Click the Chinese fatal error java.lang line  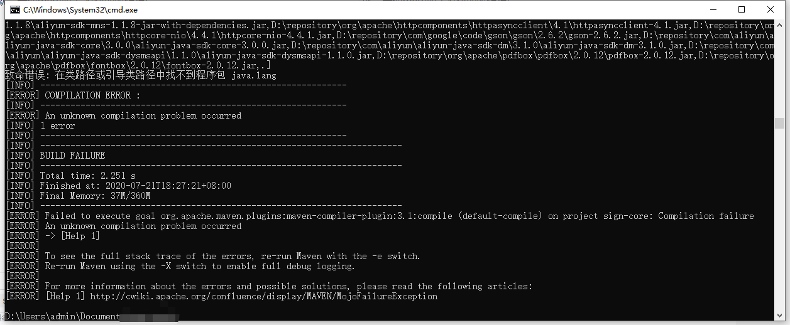(141, 75)
